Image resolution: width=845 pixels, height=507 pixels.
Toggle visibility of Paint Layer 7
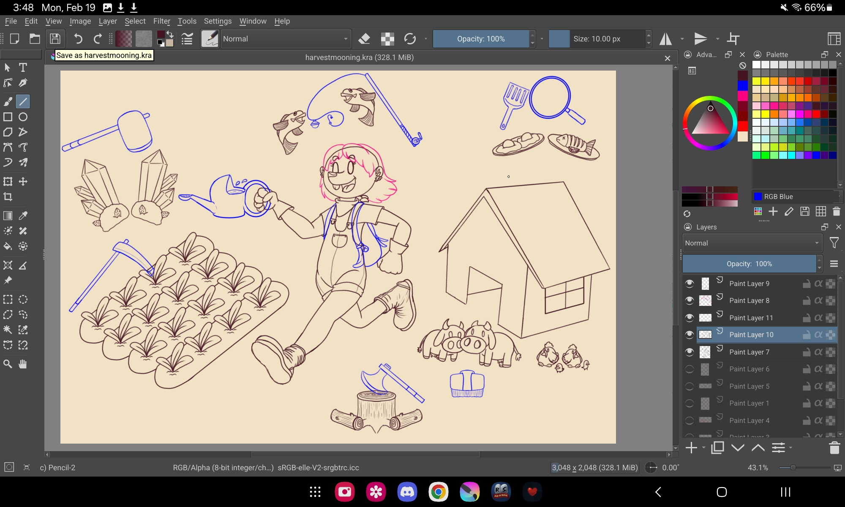tap(690, 352)
